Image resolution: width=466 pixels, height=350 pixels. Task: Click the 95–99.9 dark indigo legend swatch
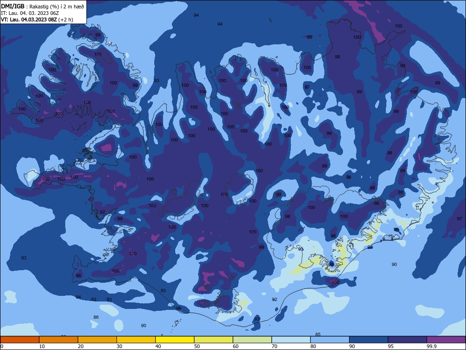point(407,340)
